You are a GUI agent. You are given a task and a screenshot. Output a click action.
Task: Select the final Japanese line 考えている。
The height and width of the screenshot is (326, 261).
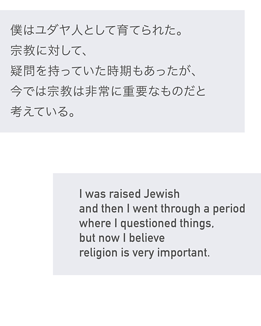[x=43, y=112]
